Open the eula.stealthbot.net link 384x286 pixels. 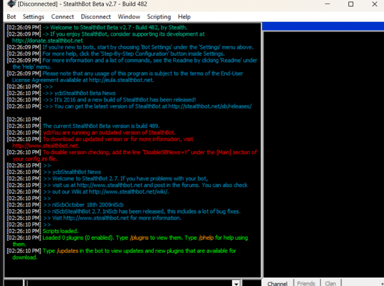121,80
